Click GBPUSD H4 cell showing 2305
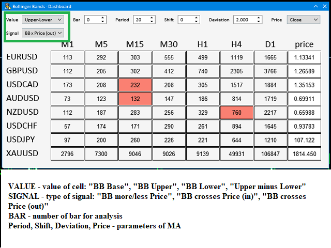Viewport: 331px width, 248px height. click(236, 71)
